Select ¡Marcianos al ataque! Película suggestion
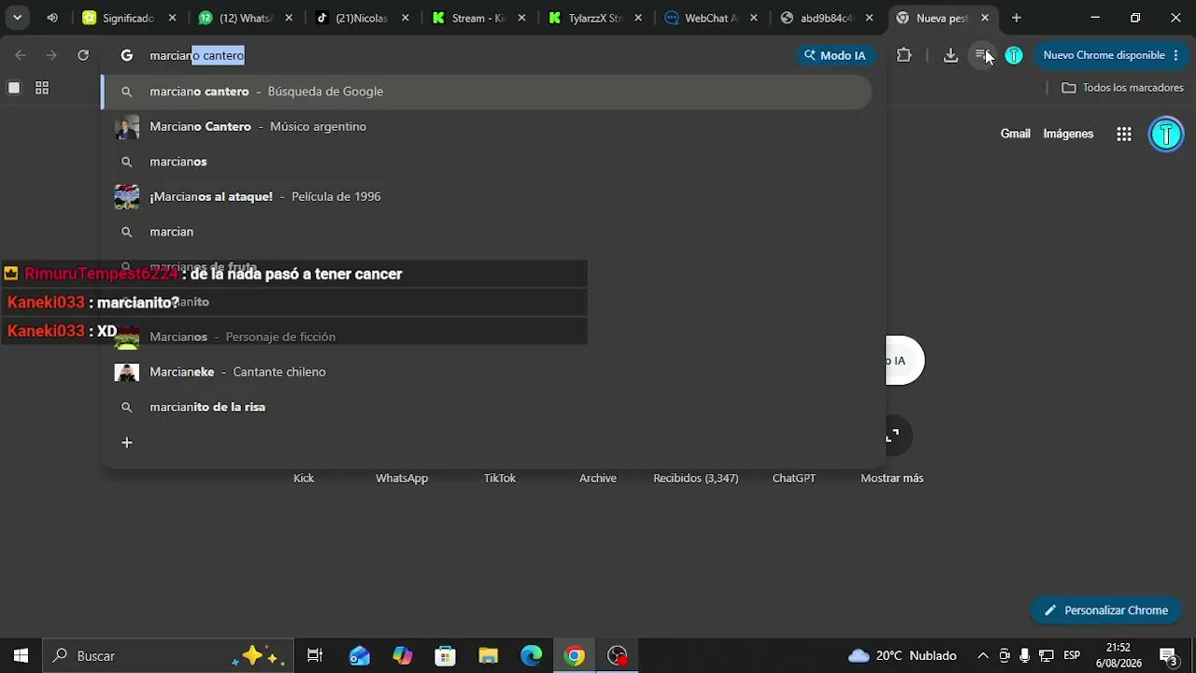Image resolution: width=1196 pixels, height=673 pixels. click(486, 196)
